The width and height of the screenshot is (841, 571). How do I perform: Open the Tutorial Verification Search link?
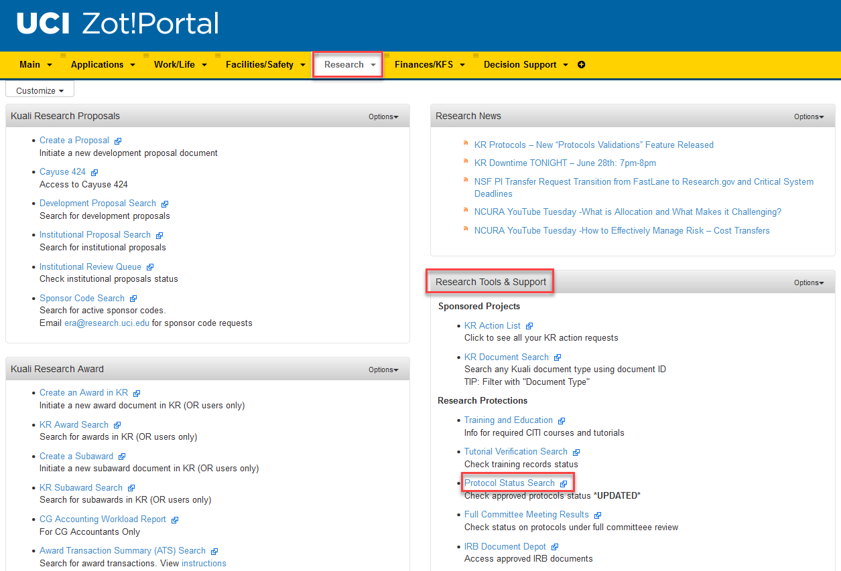tap(516, 451)
